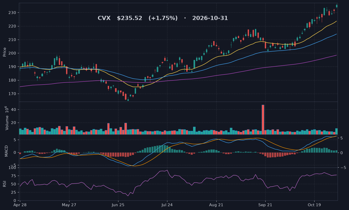Click the 40 volume axis tick
Viewport: 349px width, 210px height.
tap(14, 110)
